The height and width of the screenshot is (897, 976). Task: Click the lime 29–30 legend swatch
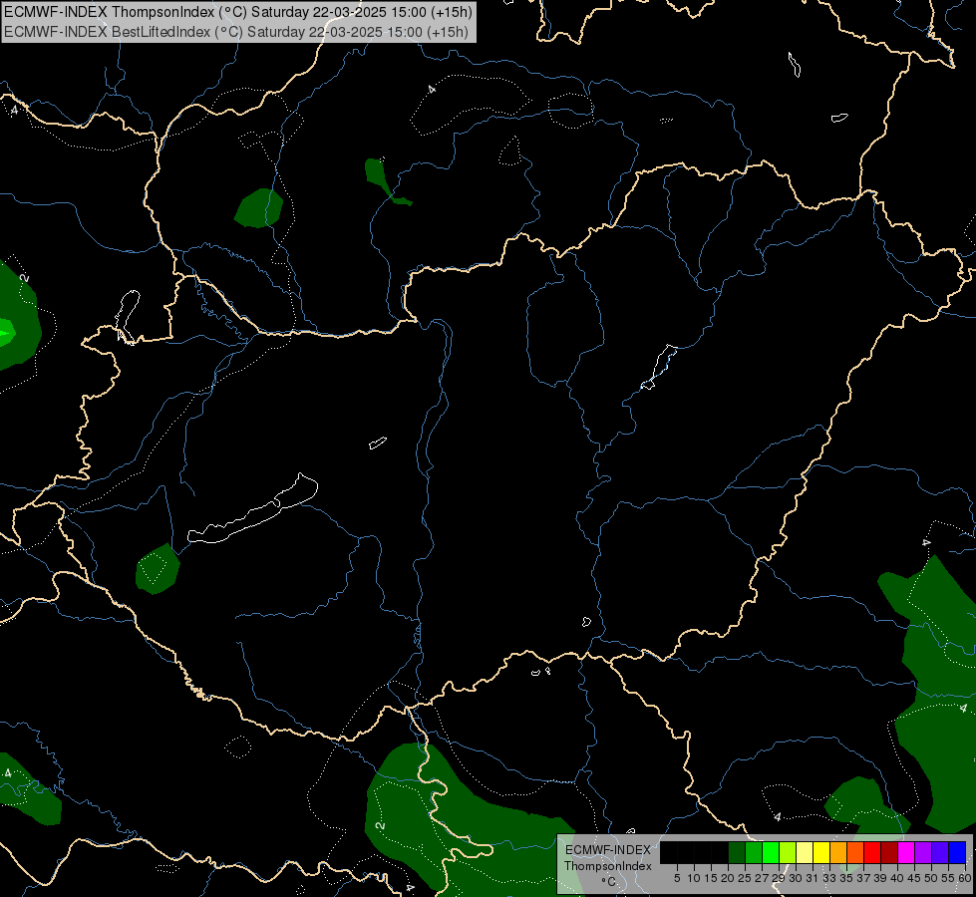(x=788, y=853)
